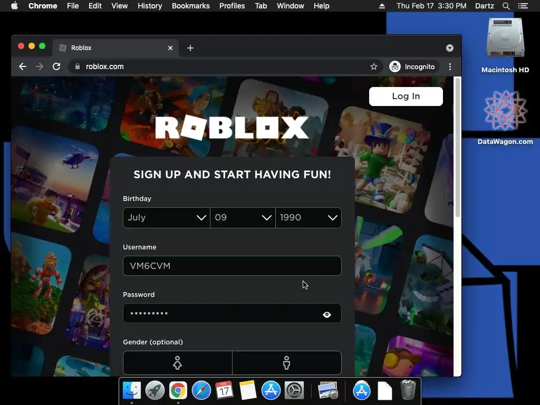Open Spotlight search magnifier
The height and width of the screenshot is (405, 540).
coord(506,6)
